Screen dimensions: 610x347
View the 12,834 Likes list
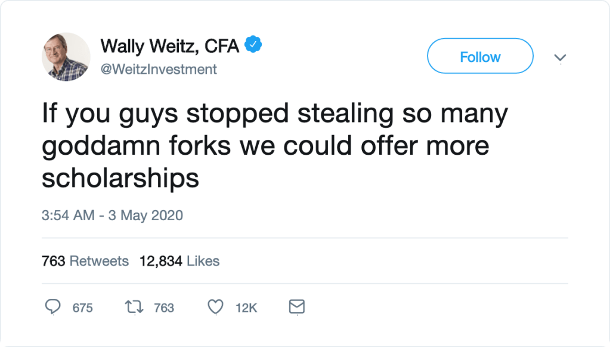click(179, 261)
